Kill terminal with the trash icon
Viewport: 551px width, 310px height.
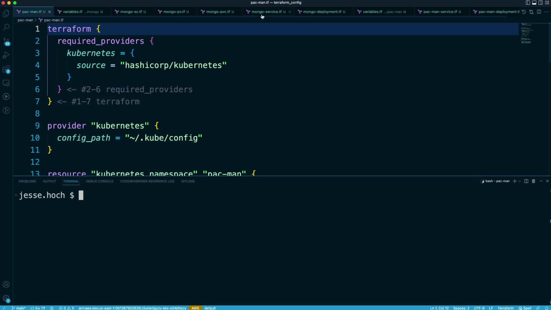pos(533,181)
